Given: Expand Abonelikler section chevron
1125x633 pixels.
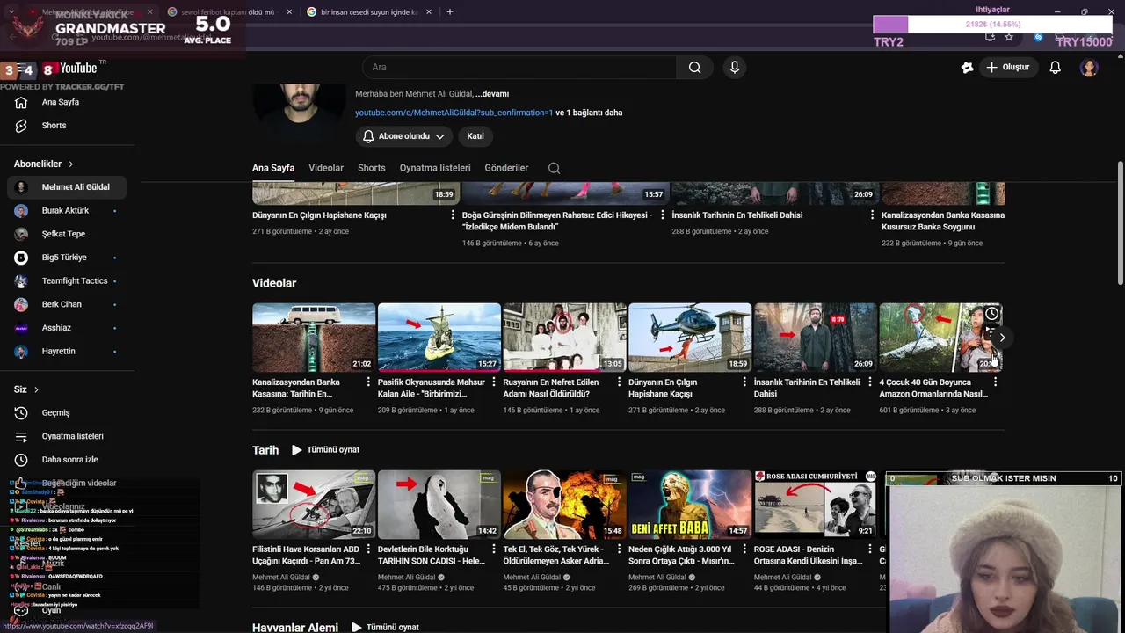Looking at the screenshot, I should pyautogui.click(x=71, y=164).
